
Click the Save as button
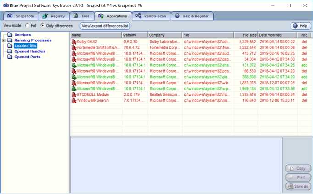point(298,186)
